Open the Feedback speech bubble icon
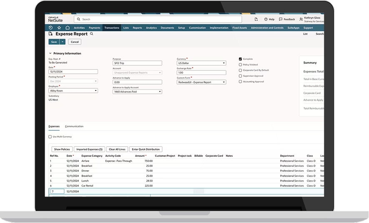This screenshot has width=369, height=223. [281, 19]
